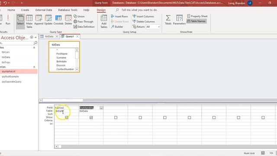Select qryAlphaList query
This screenshot has height=156, width=277.
tap(19, 71)
